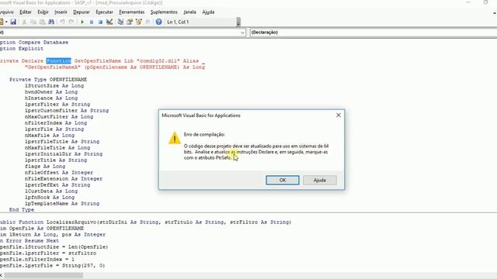Click the Redo arrow icon
Image resolution: width=497 pixels, height=279 pixels.
[71, 22]
